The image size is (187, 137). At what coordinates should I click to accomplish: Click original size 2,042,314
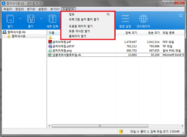tap(153, 42)
